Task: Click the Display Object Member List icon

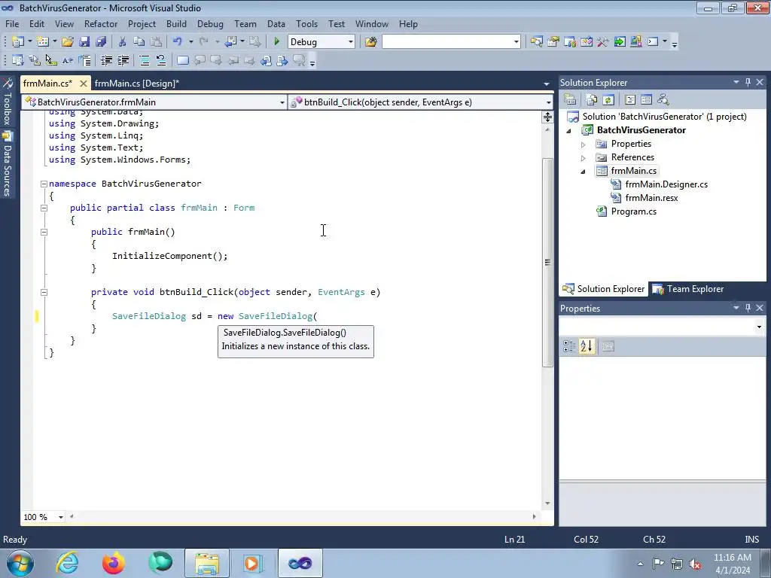Action: [x=18, y=60]
